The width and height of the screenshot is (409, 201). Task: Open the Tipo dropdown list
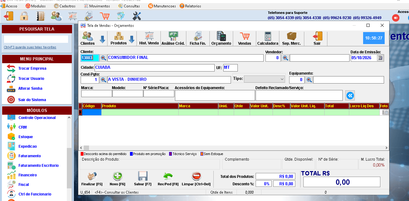[x=265, y=79]
